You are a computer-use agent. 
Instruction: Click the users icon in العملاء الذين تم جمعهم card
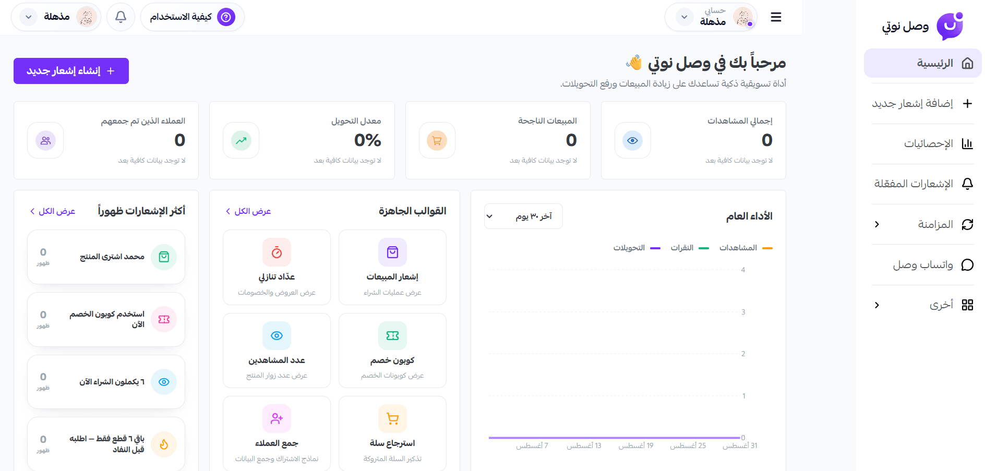click(45, 140)
